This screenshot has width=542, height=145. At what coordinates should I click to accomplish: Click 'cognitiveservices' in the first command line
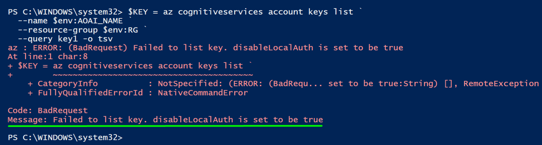click(x=221, y=12)
